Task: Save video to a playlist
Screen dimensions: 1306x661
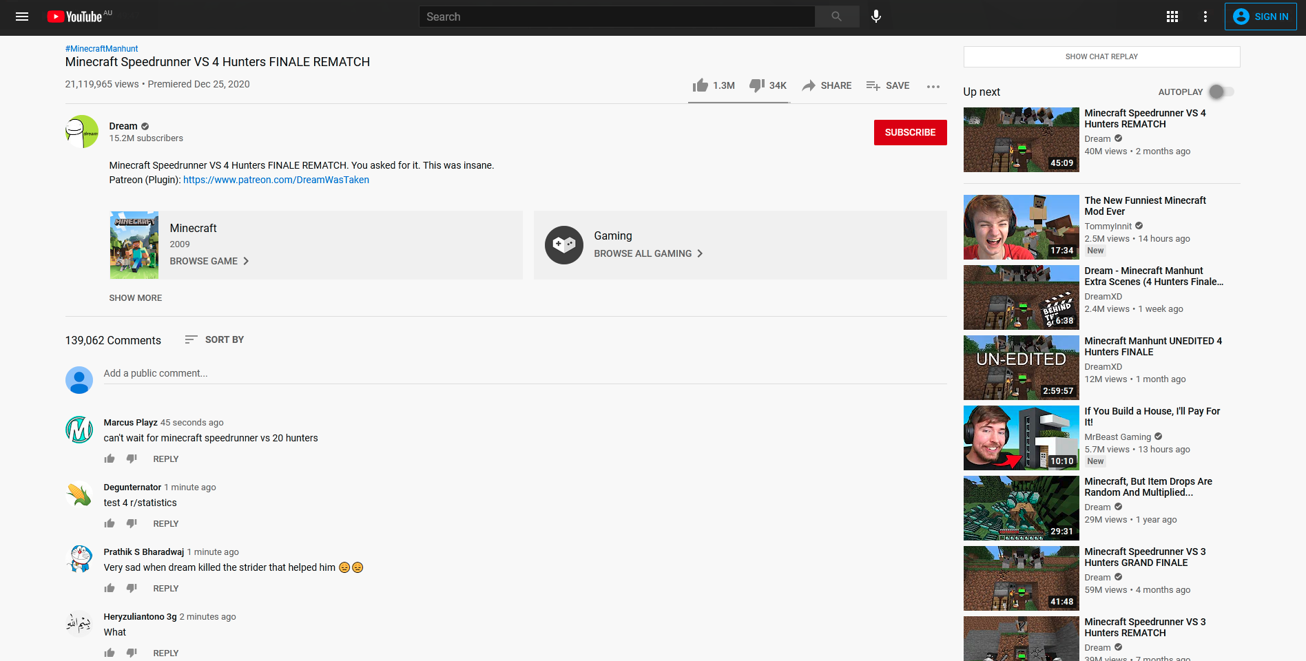Action: click(888, 85)
